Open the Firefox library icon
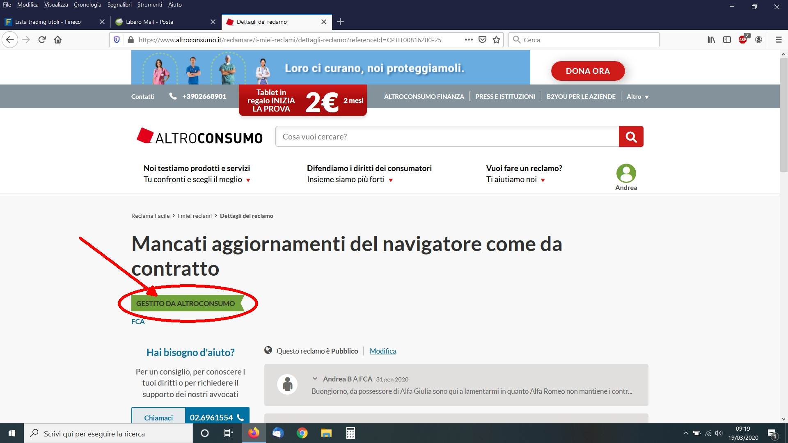 (711, 40)
